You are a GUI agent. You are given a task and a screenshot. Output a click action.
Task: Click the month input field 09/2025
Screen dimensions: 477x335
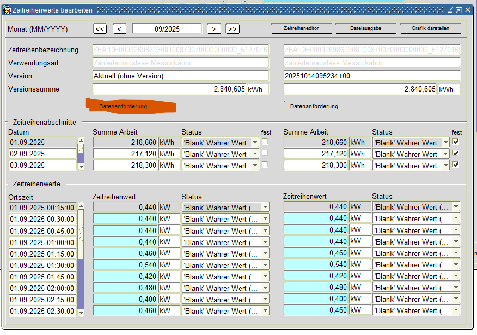tap(167, 29)
